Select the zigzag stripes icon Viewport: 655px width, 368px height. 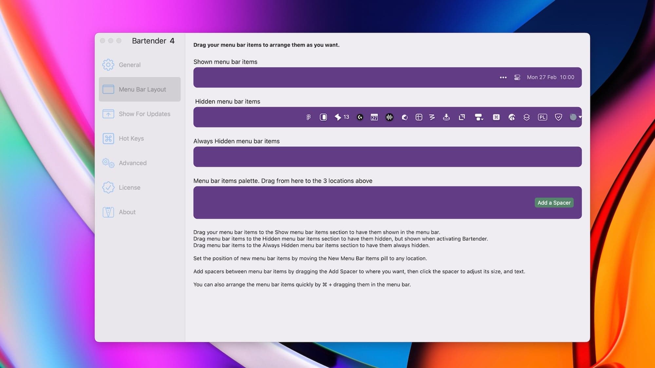[432, 117]
